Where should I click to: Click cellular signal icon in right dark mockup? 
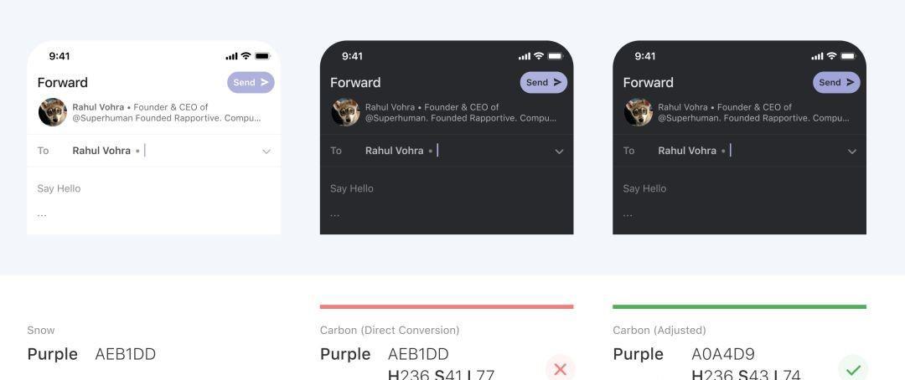(817, 56)
